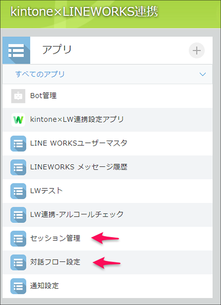The width and height of the screenshot is (221, 305).
Task: Click the green W LINE WORKS icon
Action: pyautogui.click(x=18, y=120)
